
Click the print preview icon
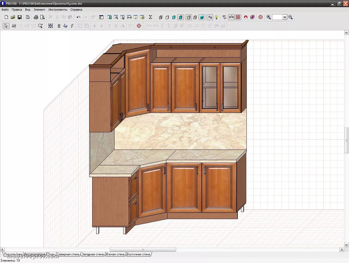pos(43,17)
